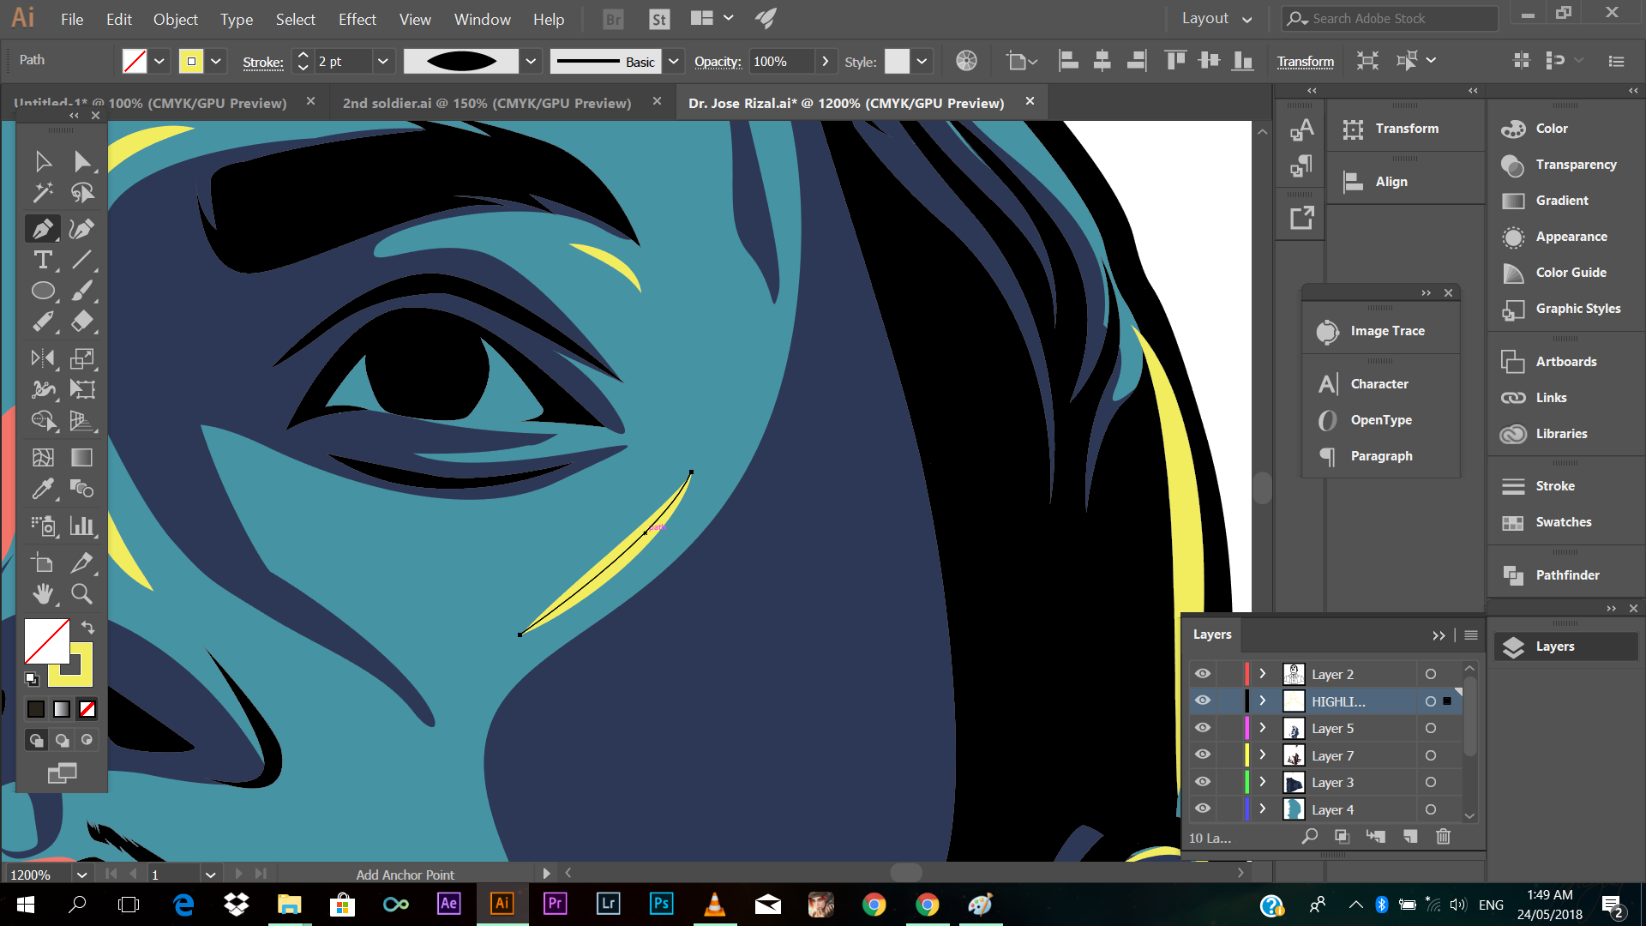Toggle visibility of Layer 7
Image resolution: width=1646 pixels, height=926 pixels.
pyautogui.click(x=1203, y=755)
